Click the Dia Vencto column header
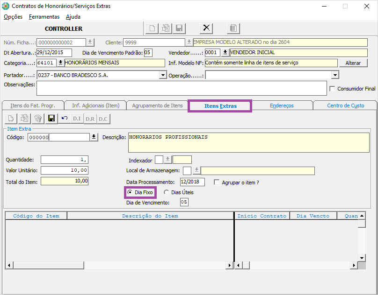This screenshot has width=378, height=295. 313,216
